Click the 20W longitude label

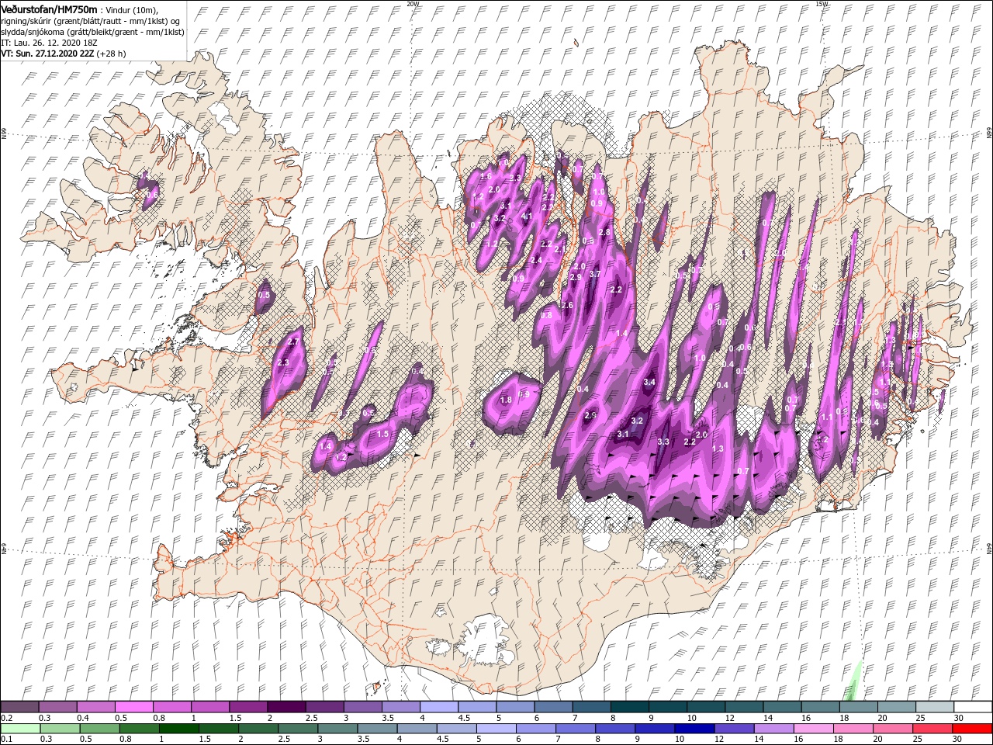(x=413, y=4)
